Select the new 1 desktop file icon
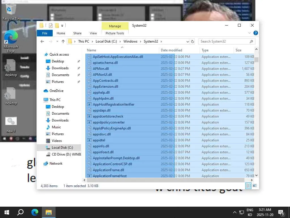This screenshot has width=290, height=218. click(x=11, y=125)
